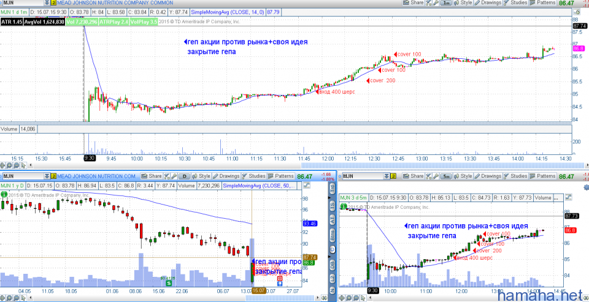Open the Patterns menu on the daily chart
Viewport: 589px width, 302px height.
pos(281,176)
